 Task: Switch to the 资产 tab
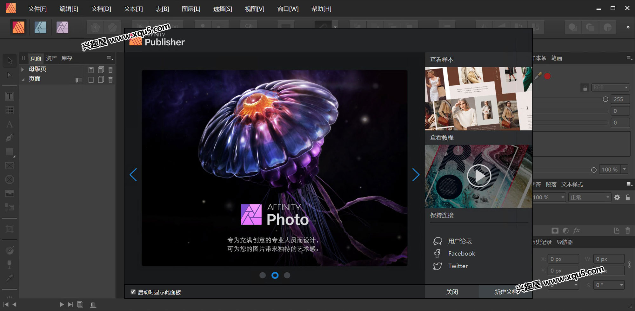[x=51, y=58]
